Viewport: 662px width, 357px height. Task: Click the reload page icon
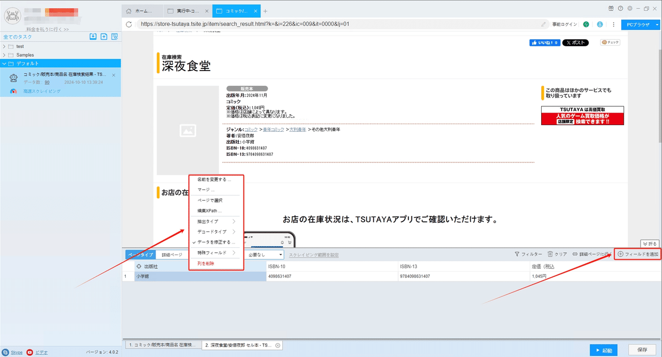pos(129,24)
